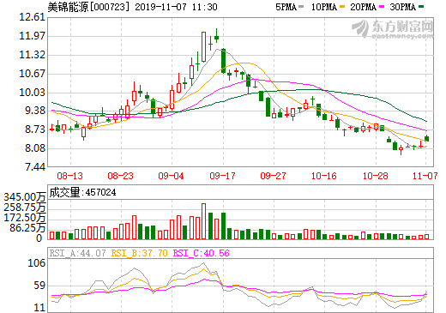
Task: Select the 08-13 date axis label
Action: pos(70,176)
